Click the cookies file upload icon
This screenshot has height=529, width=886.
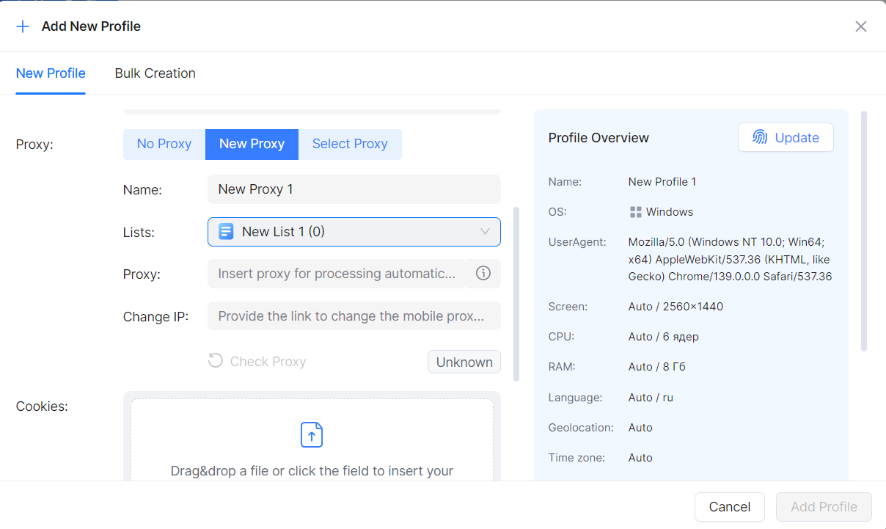pyautogui.click(x=312, y=434)
